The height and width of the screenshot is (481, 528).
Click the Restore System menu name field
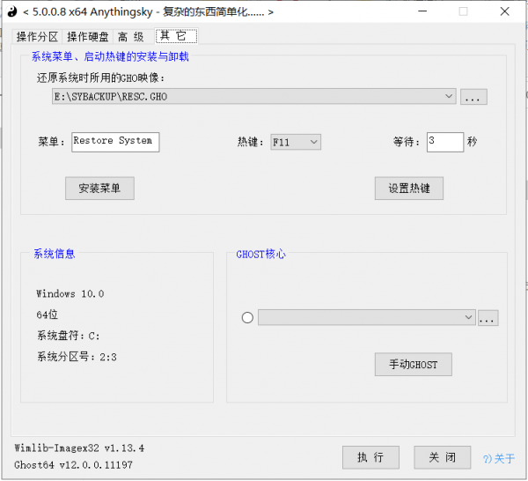click(x=115, y=142)
